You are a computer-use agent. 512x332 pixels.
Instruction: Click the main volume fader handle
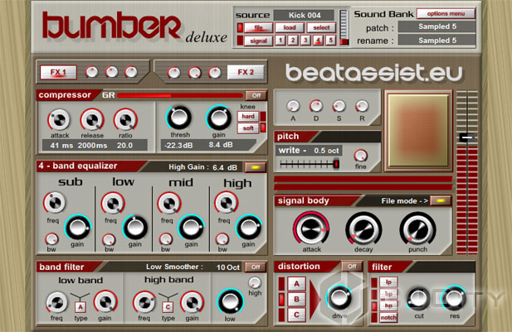click(x=467, y=137)
